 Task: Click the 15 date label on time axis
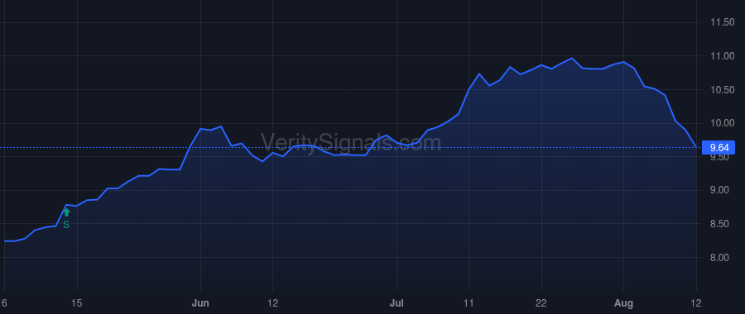click(x=77, y=303)
